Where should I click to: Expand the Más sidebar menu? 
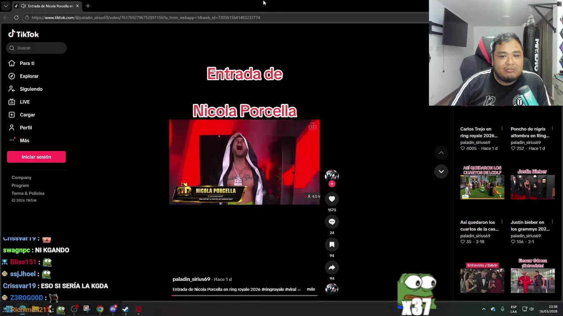18,140
